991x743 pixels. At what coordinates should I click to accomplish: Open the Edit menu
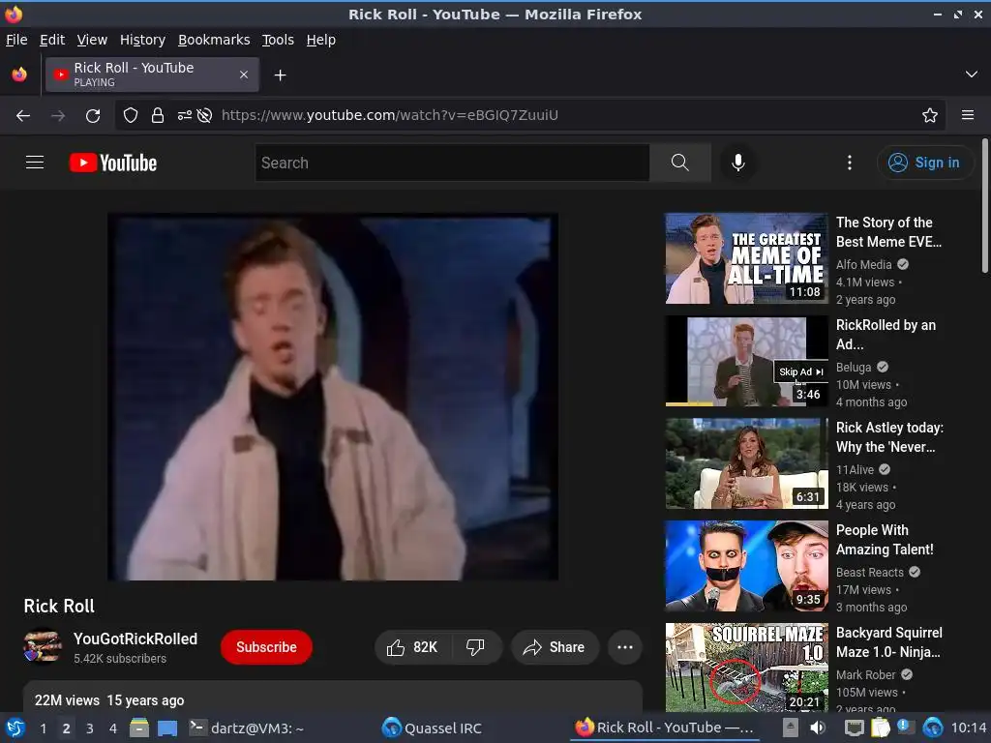pos(52,40)
